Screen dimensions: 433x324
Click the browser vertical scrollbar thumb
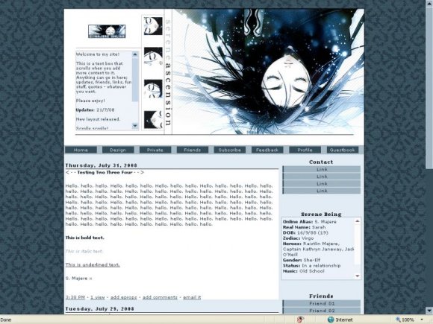[x=429, y=88]
